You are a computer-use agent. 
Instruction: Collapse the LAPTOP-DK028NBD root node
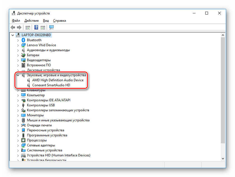[x=13, y=35]
